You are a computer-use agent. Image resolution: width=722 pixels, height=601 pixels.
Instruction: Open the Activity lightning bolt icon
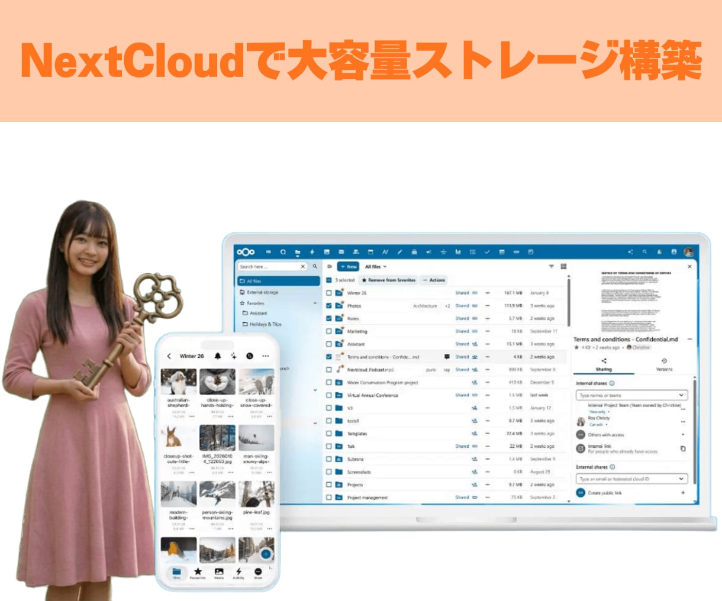coord(312,252)
